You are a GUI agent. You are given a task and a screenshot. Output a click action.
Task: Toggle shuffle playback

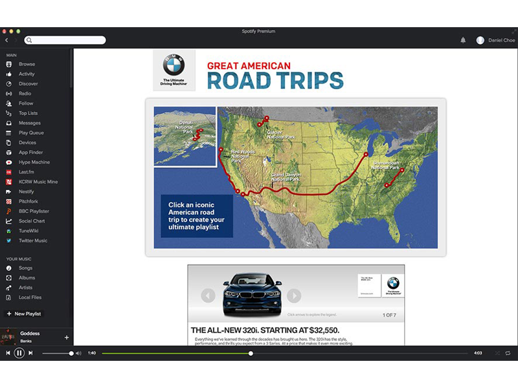497,353
